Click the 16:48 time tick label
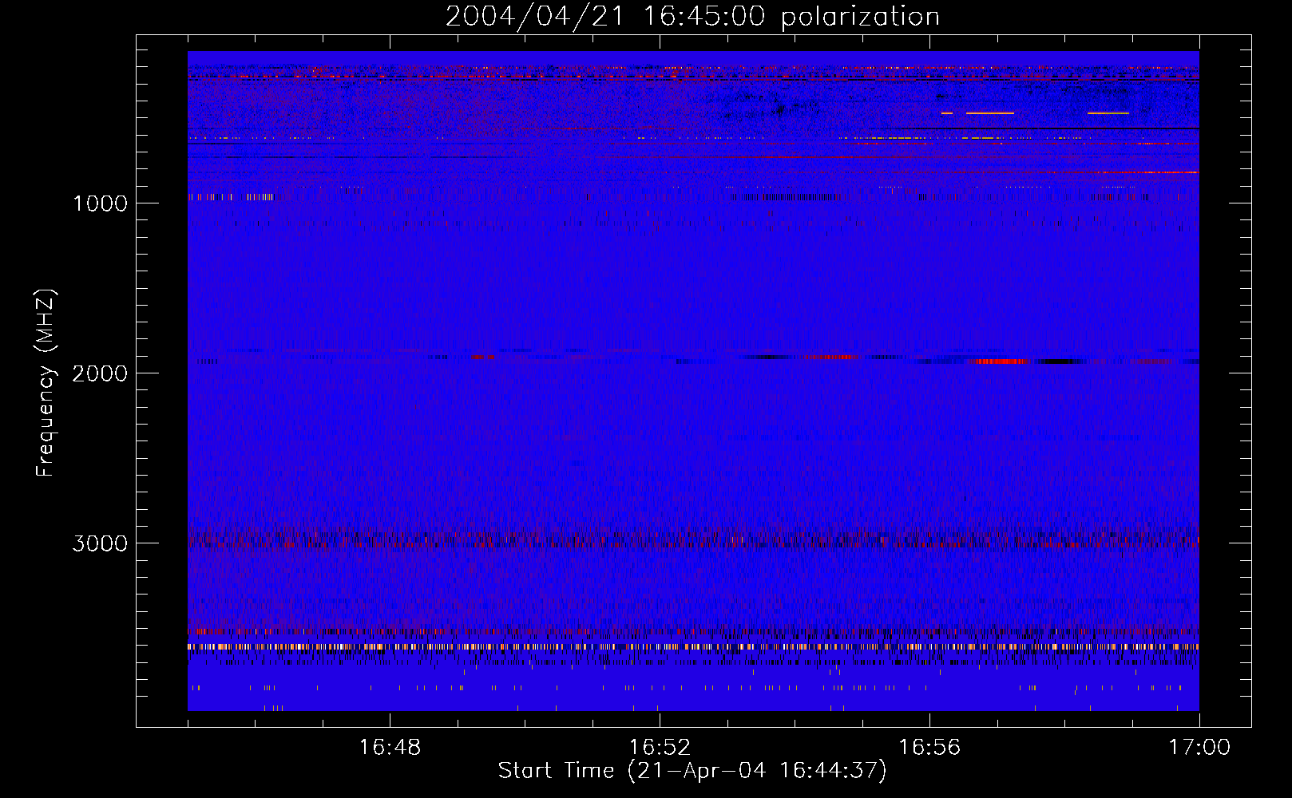1292x798 pixels. click(390, 748)
